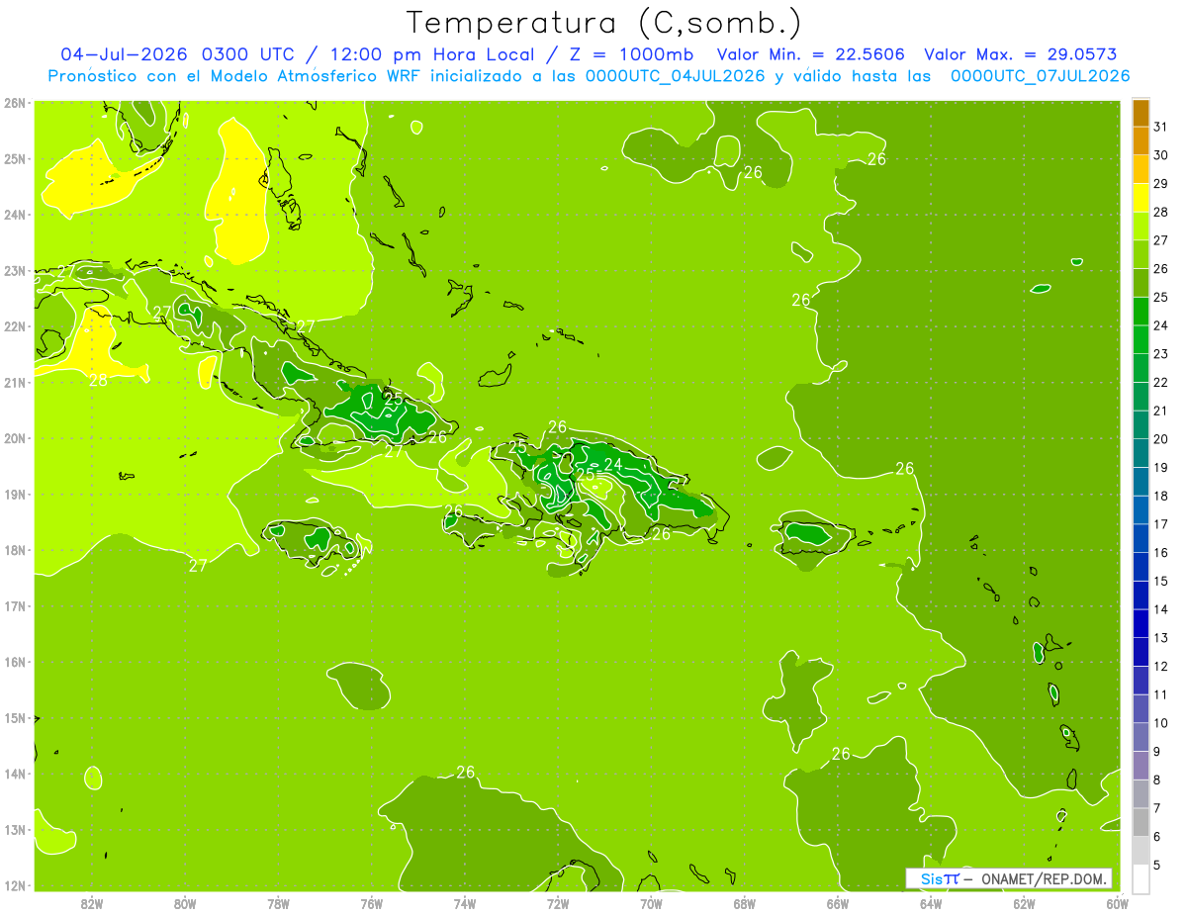Image resolution: width=1187 pixels, height=917 pixels.
Task: Click the 24 contour label over Hispaniola
Action: pos(613,464)
